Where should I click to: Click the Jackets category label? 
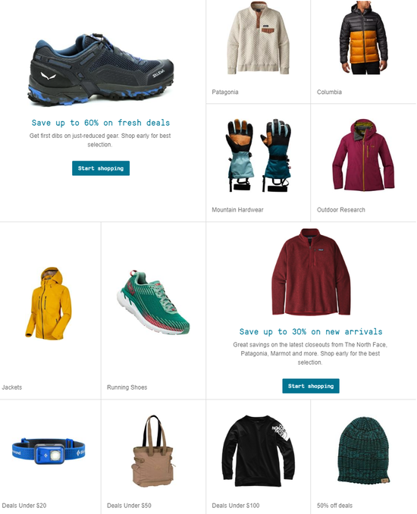pyautogui.click(x=12, y=387)
